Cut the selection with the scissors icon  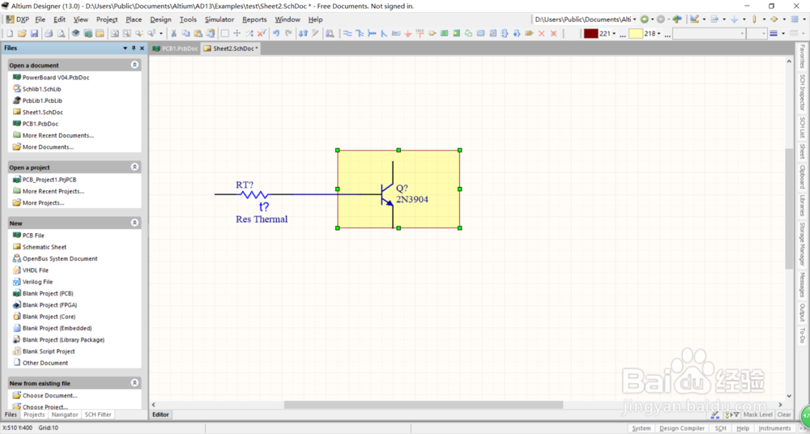pyautogui.click(x=173, y=33)
